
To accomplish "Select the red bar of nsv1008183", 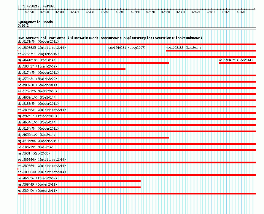I will pyautogui.click(x=211, y=51).
